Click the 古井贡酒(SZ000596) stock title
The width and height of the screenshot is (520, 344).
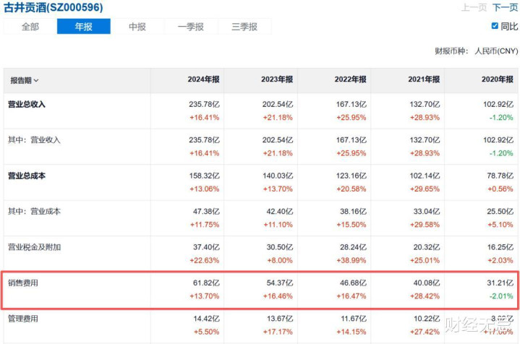tap(54, 7)
